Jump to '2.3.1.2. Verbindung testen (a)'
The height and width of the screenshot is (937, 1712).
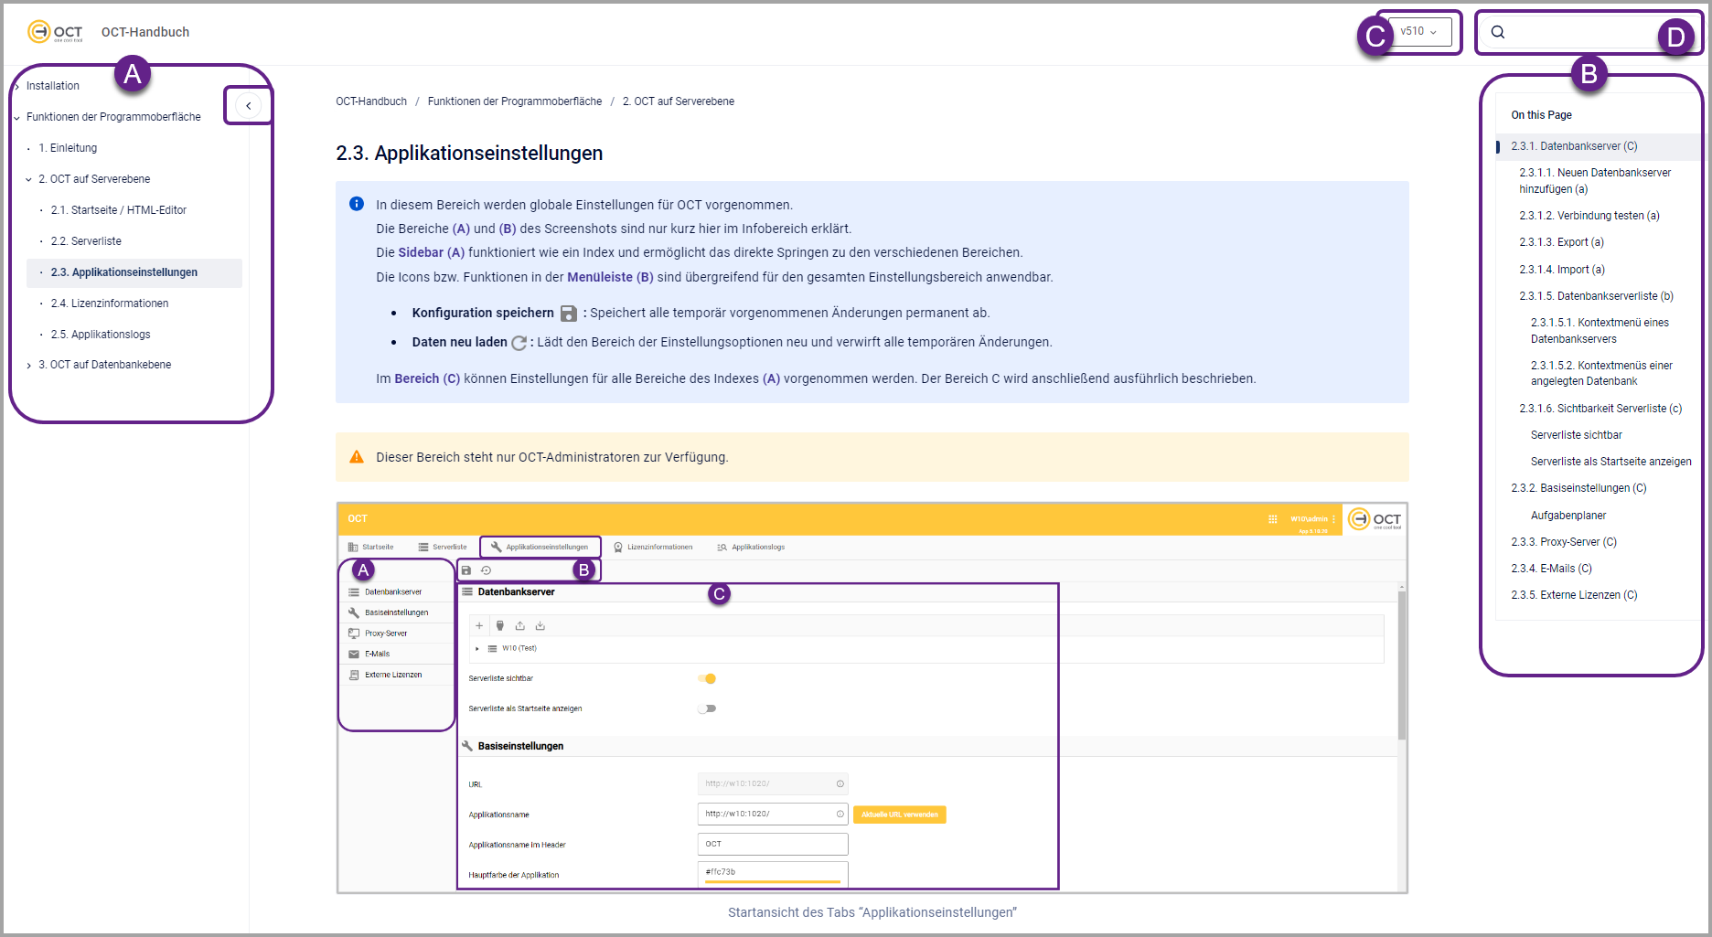[x=1589, y=216]
